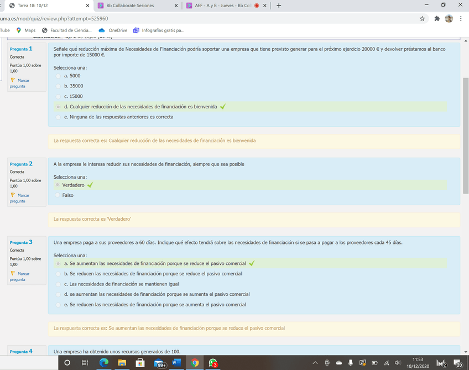The width and height of the screenshot is (469, 370).
Task: Bookmark this page with the star icon
Action: pyautogui.click(x=422, y=18)
